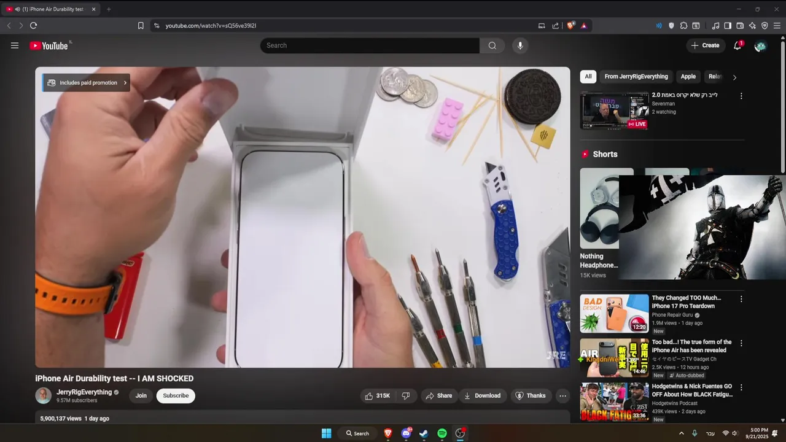
Task: Open JerryRigEverything channel name link
Action: (84, 392)
